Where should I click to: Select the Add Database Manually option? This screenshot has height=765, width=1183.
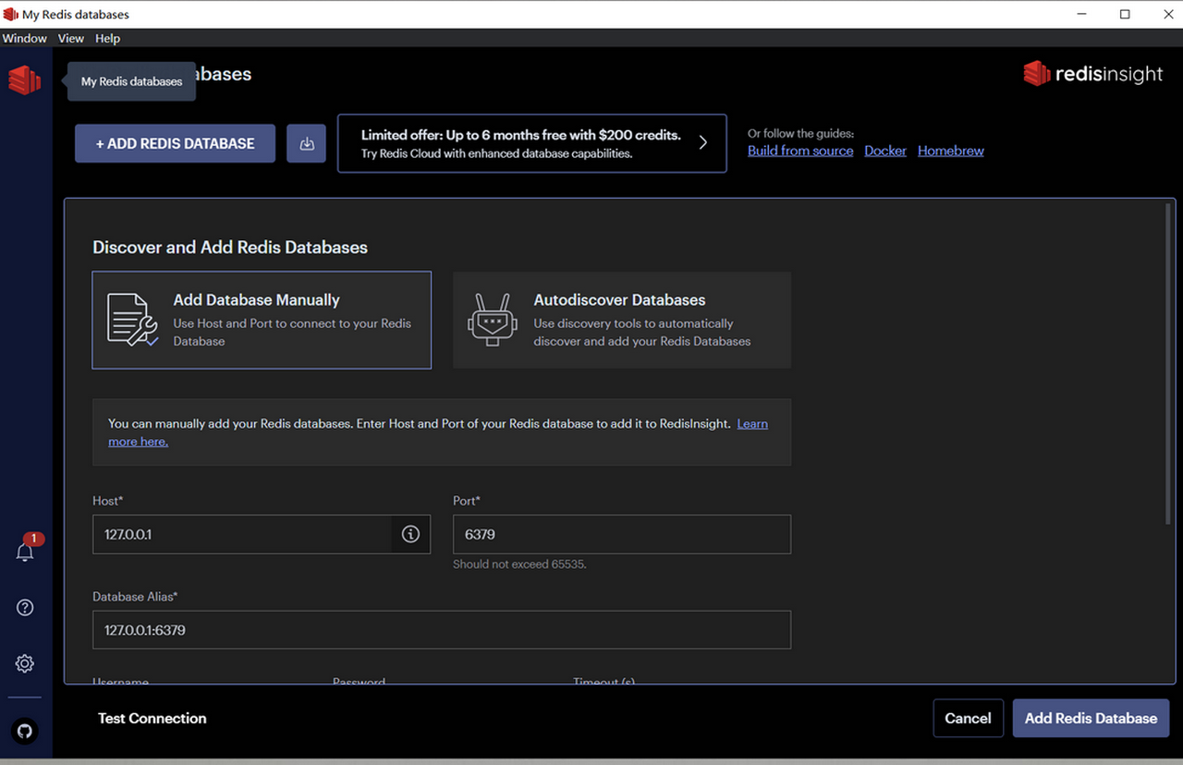[262, 320]
